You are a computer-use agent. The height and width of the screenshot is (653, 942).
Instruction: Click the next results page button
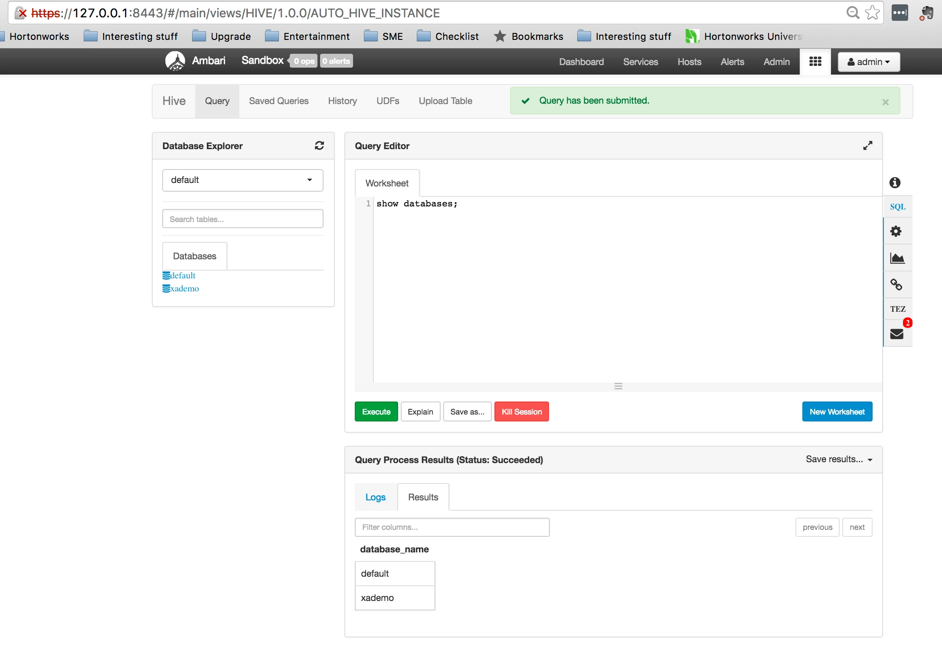[857, 527]
